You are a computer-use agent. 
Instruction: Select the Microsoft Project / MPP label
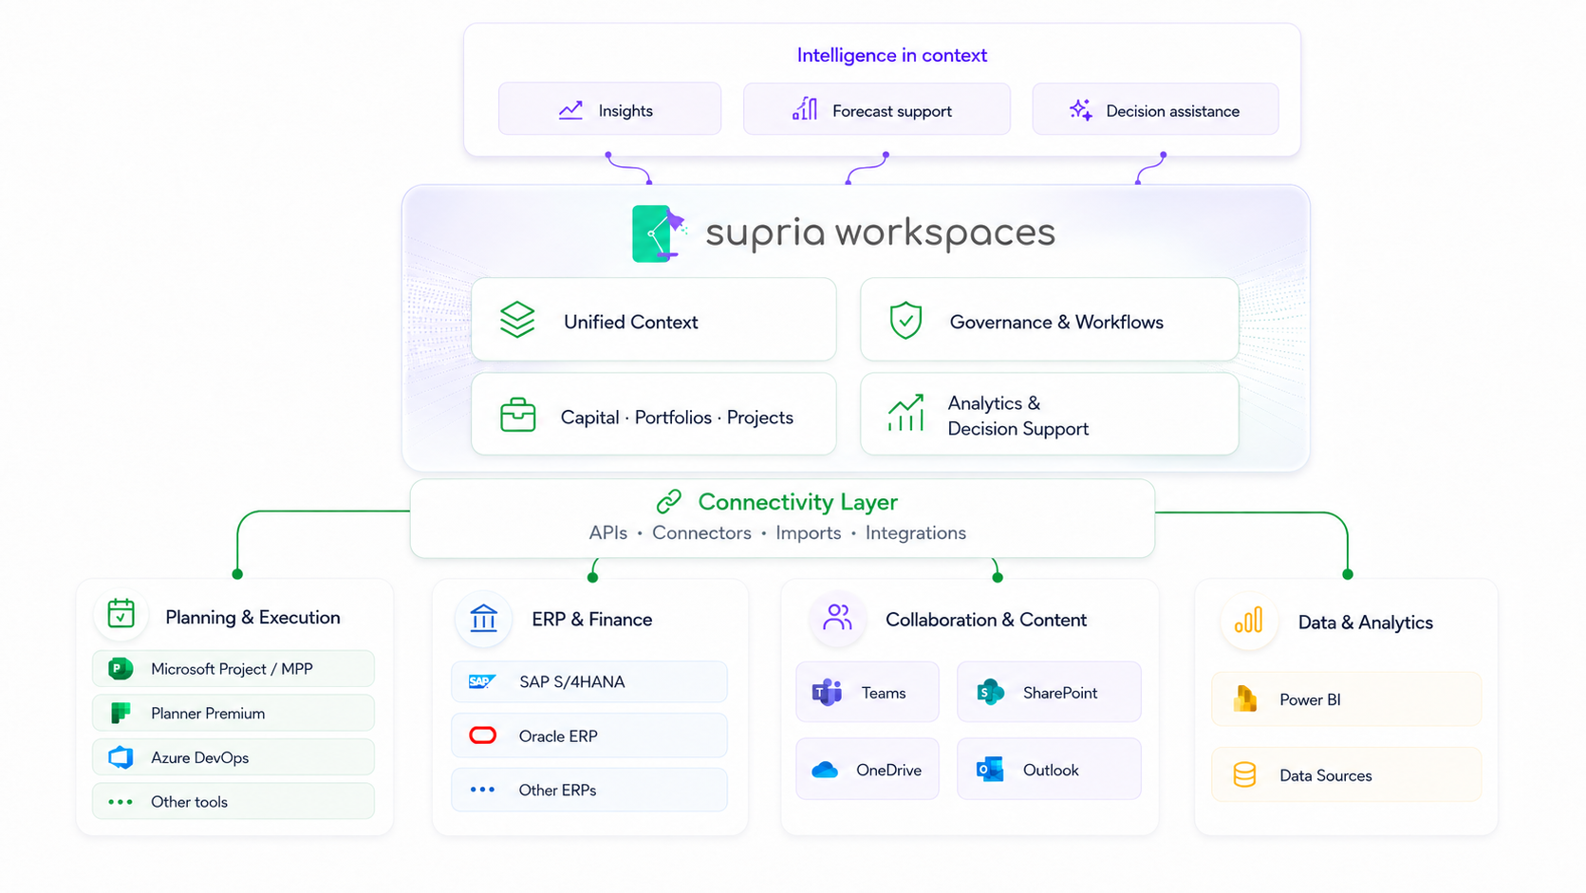(x=232, y=669)
